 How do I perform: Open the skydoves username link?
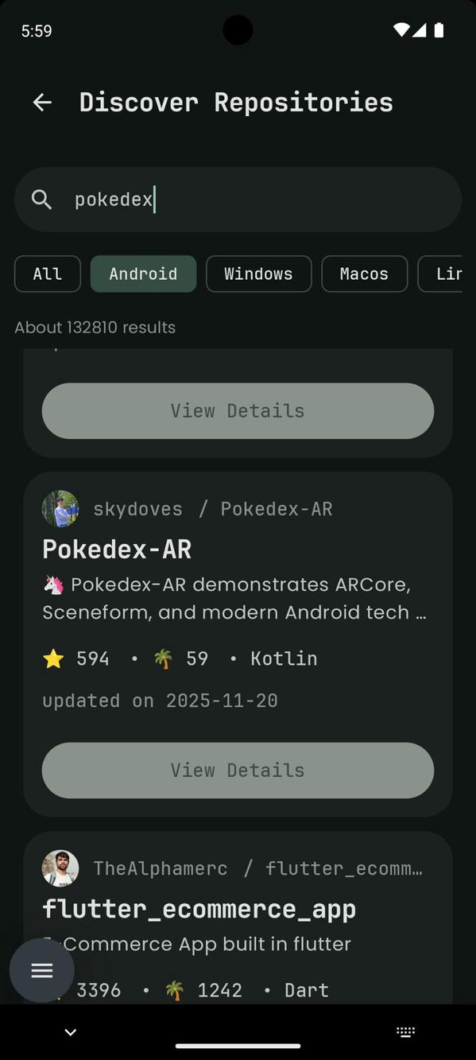coord(137,508)
